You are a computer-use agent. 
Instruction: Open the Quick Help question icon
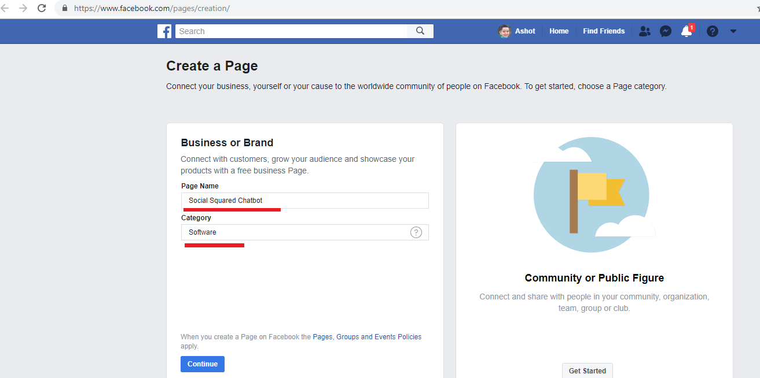[713, 31]
